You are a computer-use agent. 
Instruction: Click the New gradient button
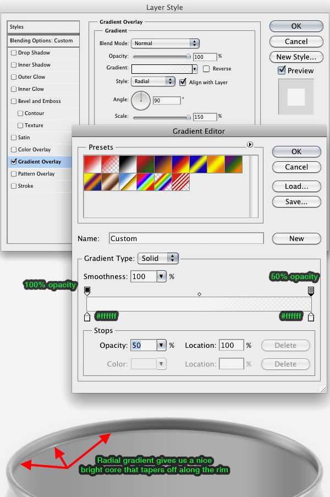tap(296, 238)
